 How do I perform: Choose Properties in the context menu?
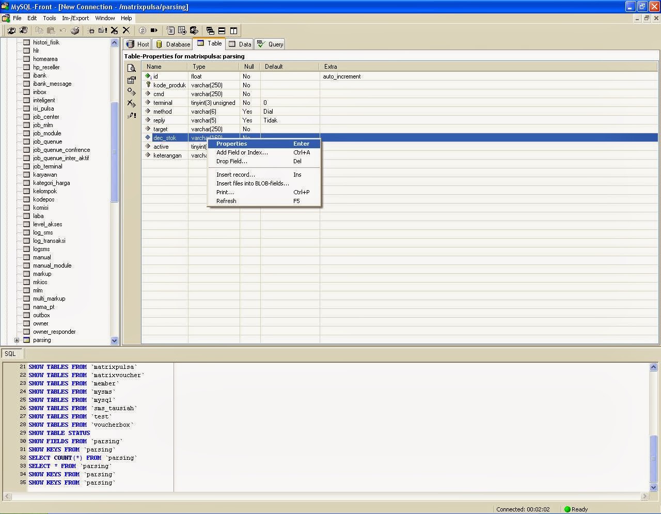tap(264, 144)
